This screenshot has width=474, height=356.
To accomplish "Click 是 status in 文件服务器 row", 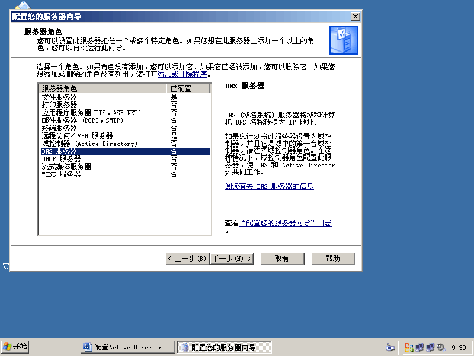I will 174,97.
